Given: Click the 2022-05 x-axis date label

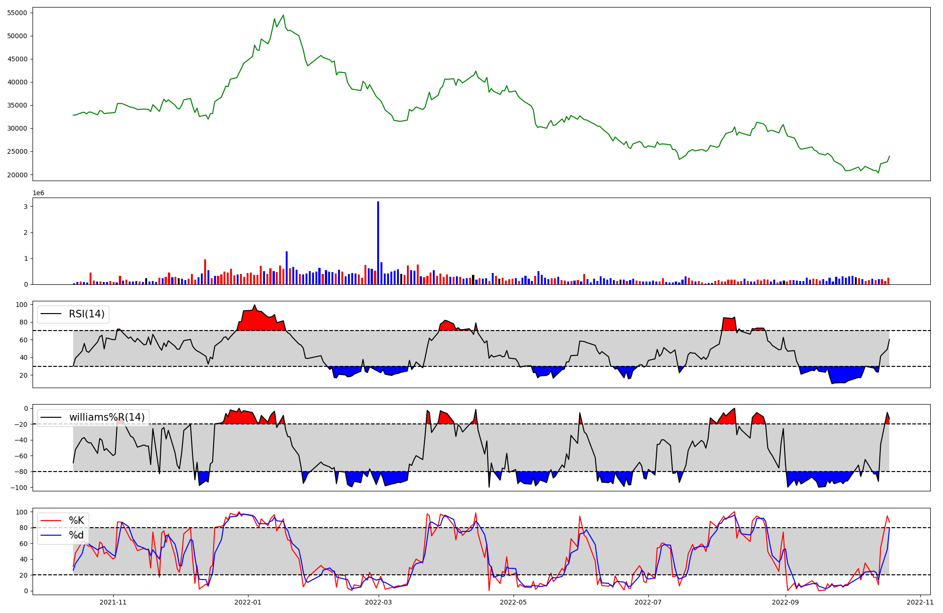Looking at the screenshot, I should 513,602.
